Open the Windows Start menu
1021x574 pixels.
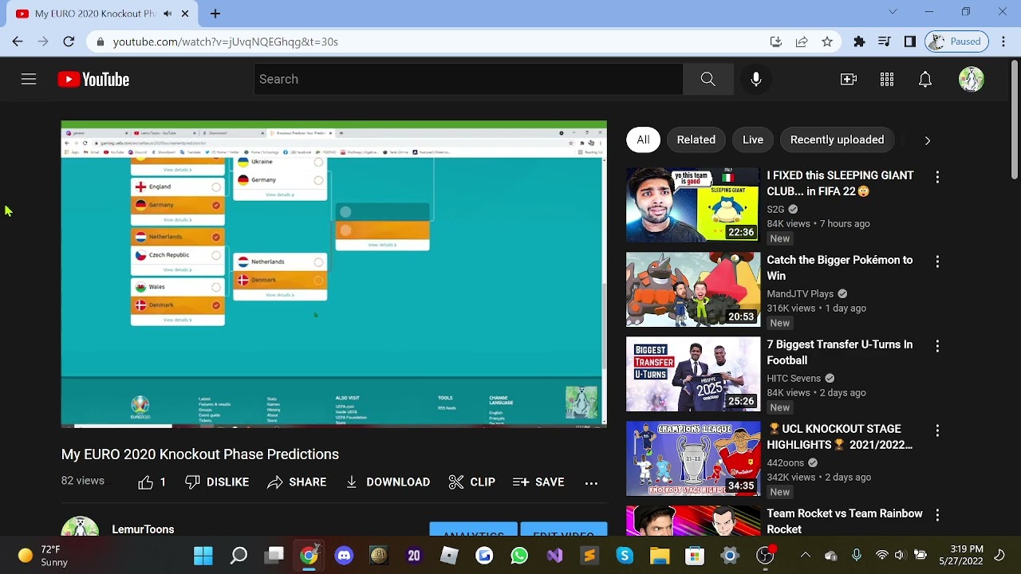tap(203, 556)
